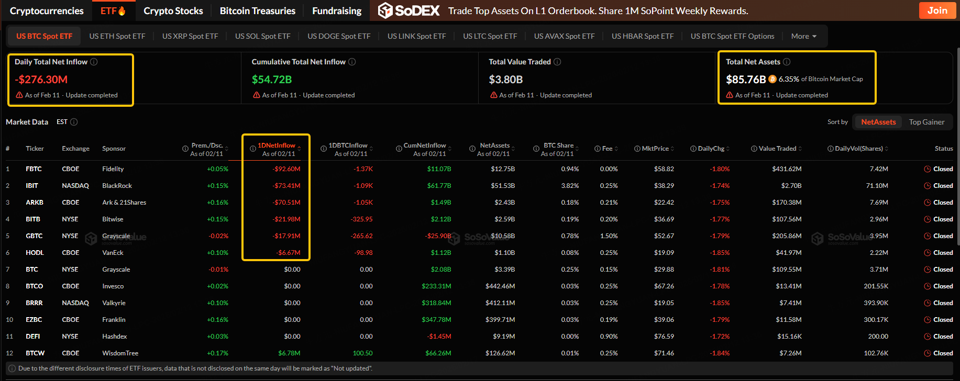
Task: Click the info icon beside Total Value Traded
Action: click(x=557, y=62)
